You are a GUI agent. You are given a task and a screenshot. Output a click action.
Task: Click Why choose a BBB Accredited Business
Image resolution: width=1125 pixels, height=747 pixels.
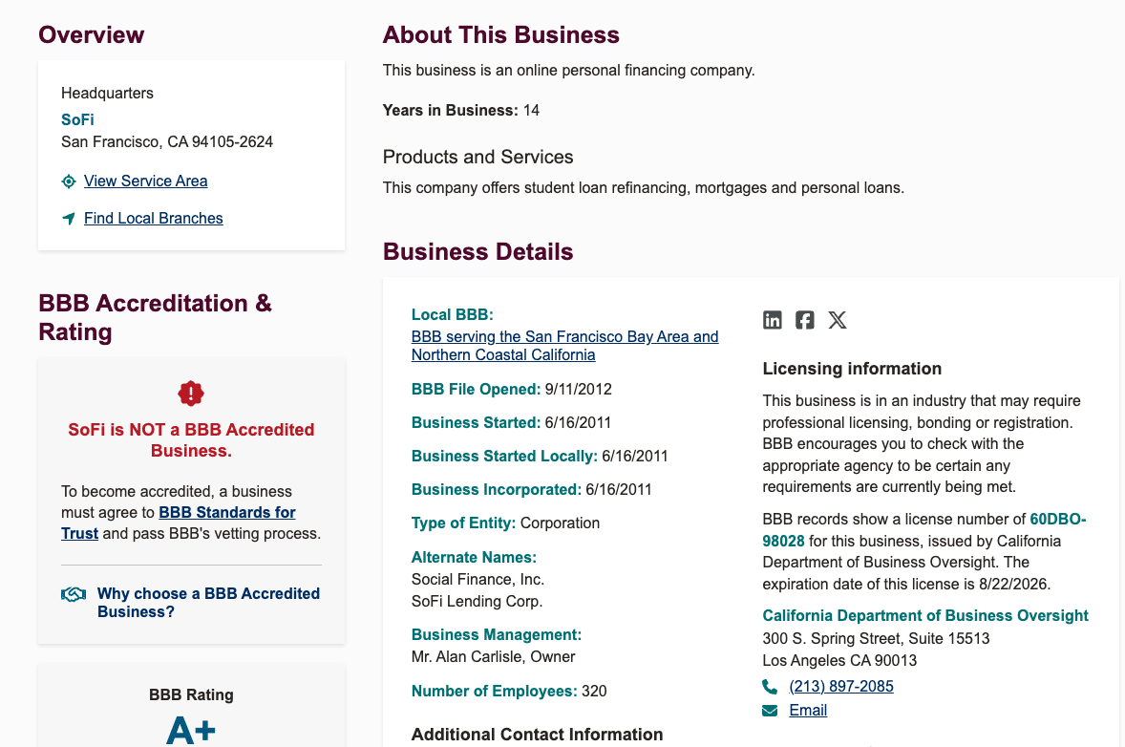coord(208,603)
